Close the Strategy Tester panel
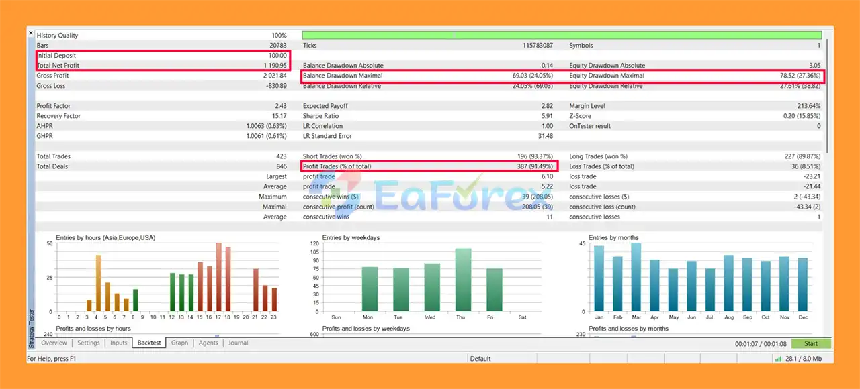 pyautogui.click(x=30, y=32)
